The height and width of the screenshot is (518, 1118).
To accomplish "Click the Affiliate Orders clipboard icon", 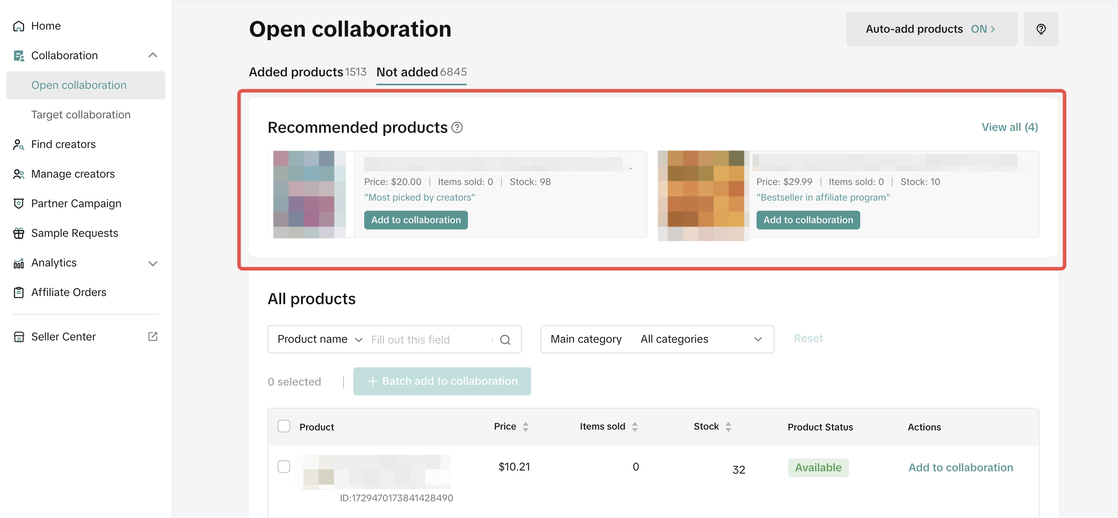I will 18,292.
